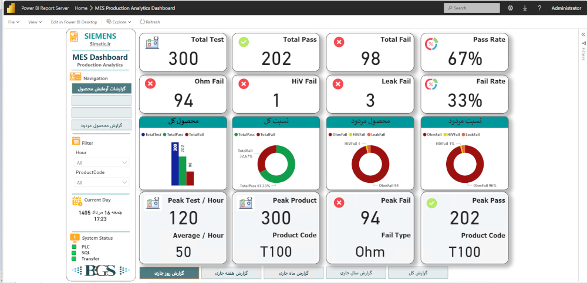
Task: Click the red Ohm Fail X icon
Action: point(150,84)
